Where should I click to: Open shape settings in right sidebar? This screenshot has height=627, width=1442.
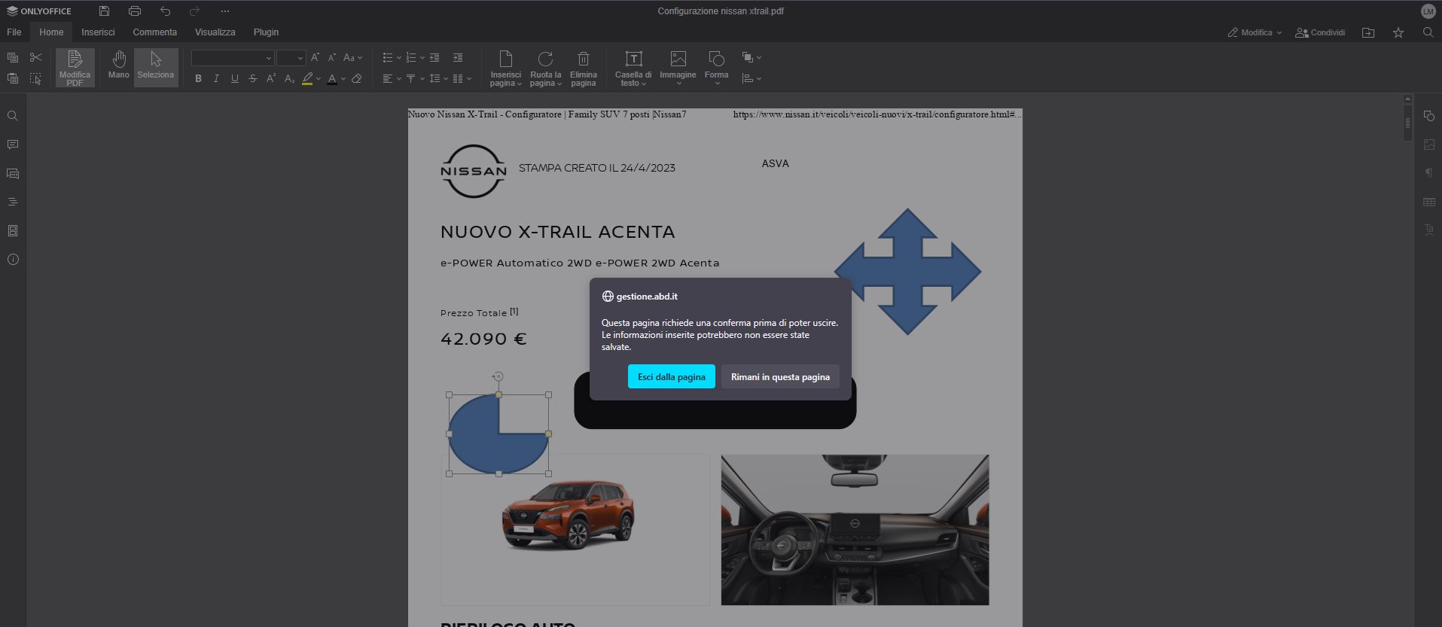point(1429,116)
